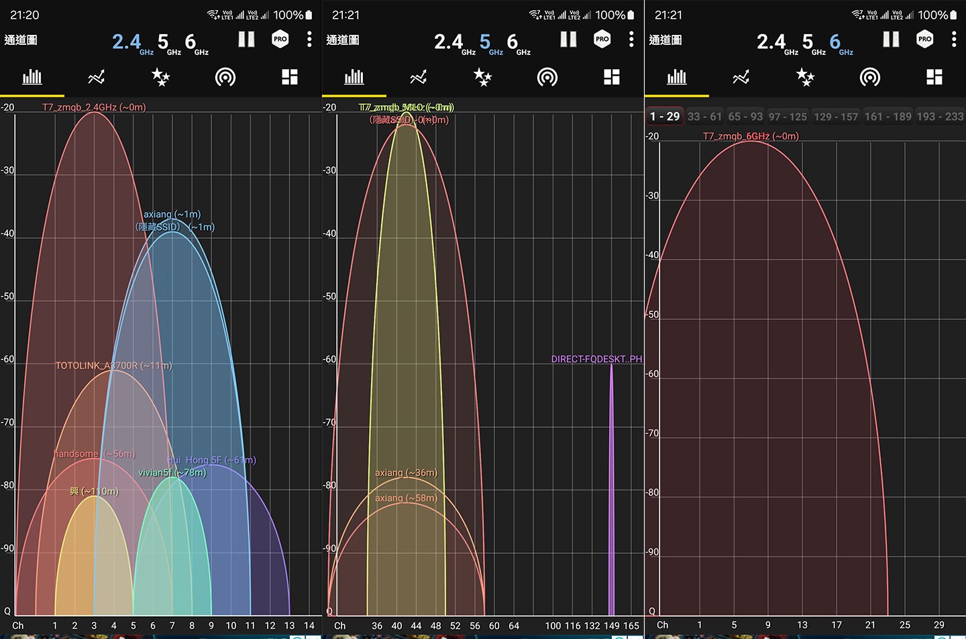Open channel graph tab in right panel
This screenshot has width=966, height=639.
coord(677,77)
